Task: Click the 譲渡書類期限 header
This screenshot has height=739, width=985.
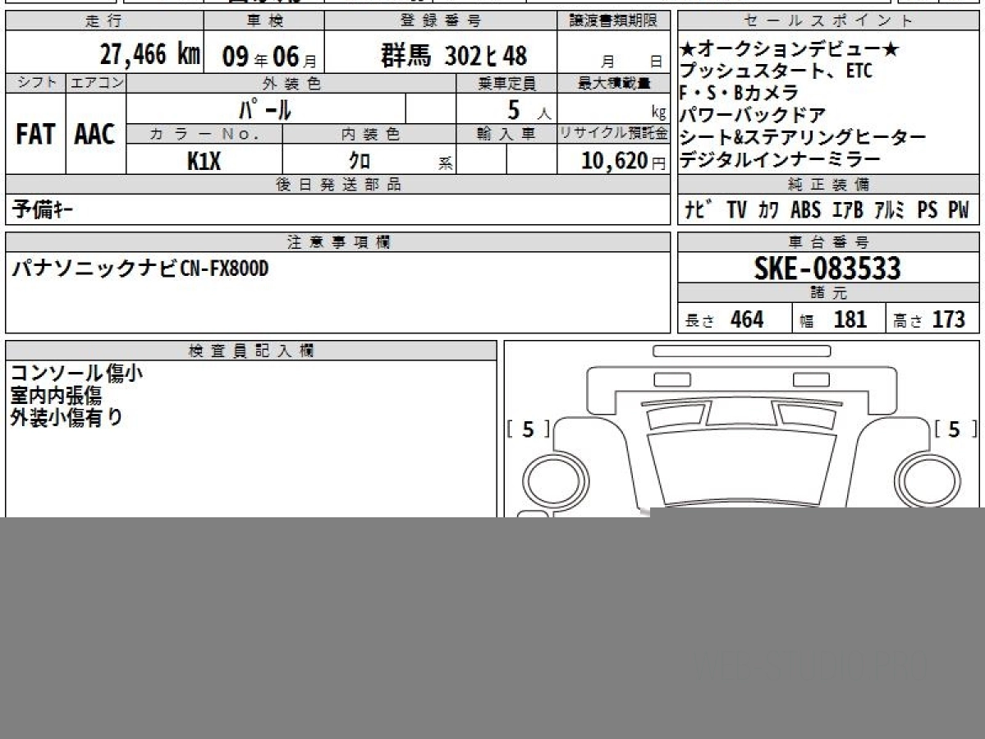Action: (x=613, y=21)
